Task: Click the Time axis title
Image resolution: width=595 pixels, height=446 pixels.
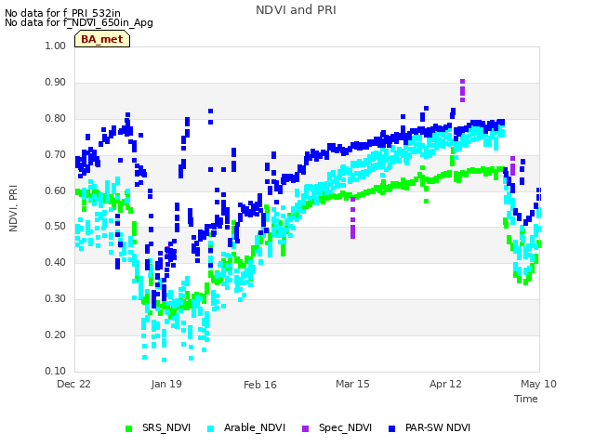Action: click(526, 399)
